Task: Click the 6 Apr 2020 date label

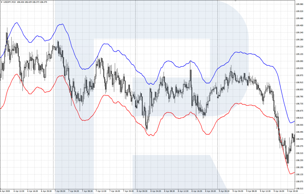Action: (x=5, y=191)
